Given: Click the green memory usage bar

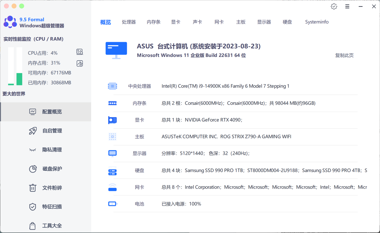Looking at the screenshot, I should pos(19,79).
